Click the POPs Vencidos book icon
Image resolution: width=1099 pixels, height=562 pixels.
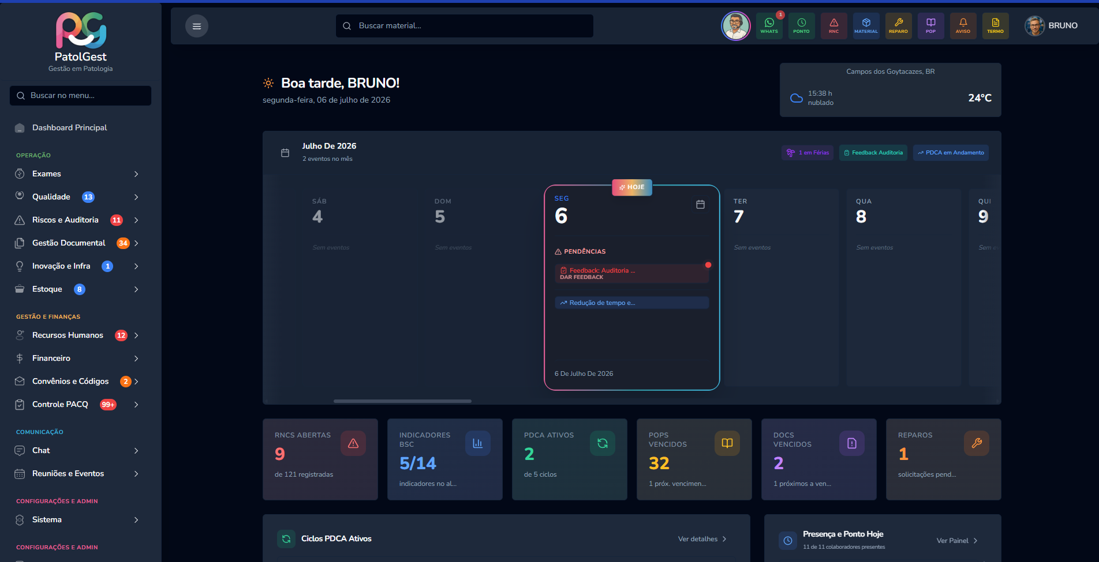[x=727, y=443]
